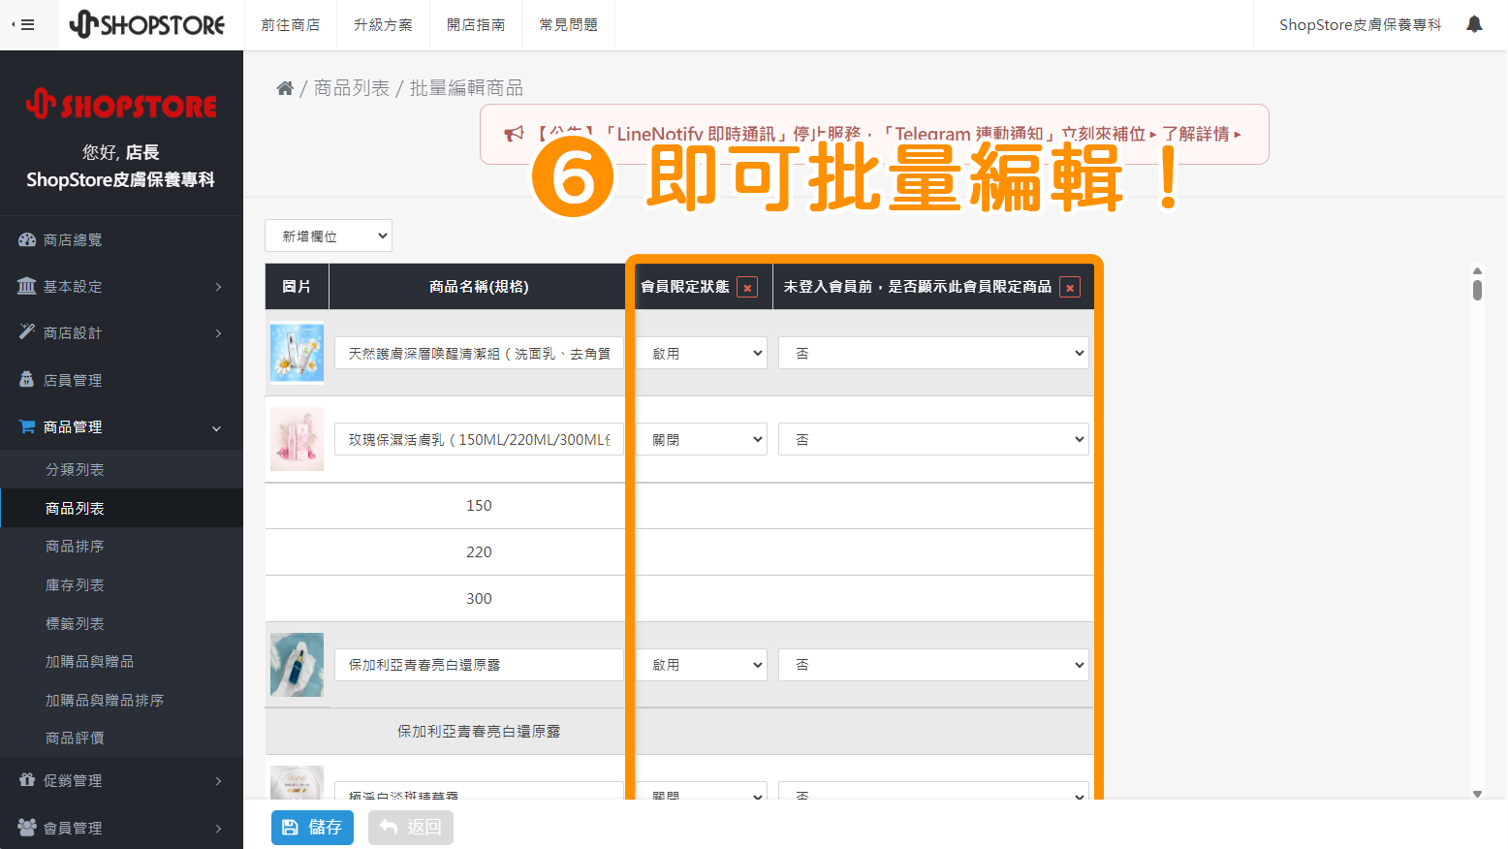Open 開店指南 from top navigation
This screenshot has width=1508, height=849.
coord(476,24)
